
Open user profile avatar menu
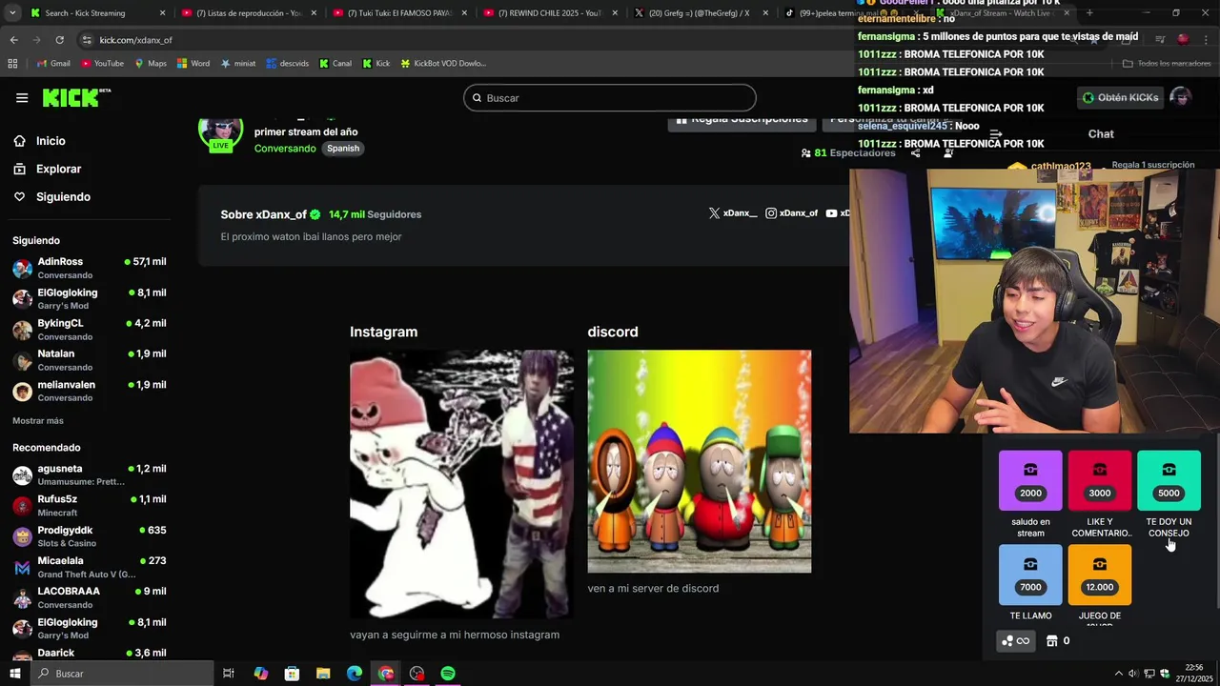(x=1180, y=97)
